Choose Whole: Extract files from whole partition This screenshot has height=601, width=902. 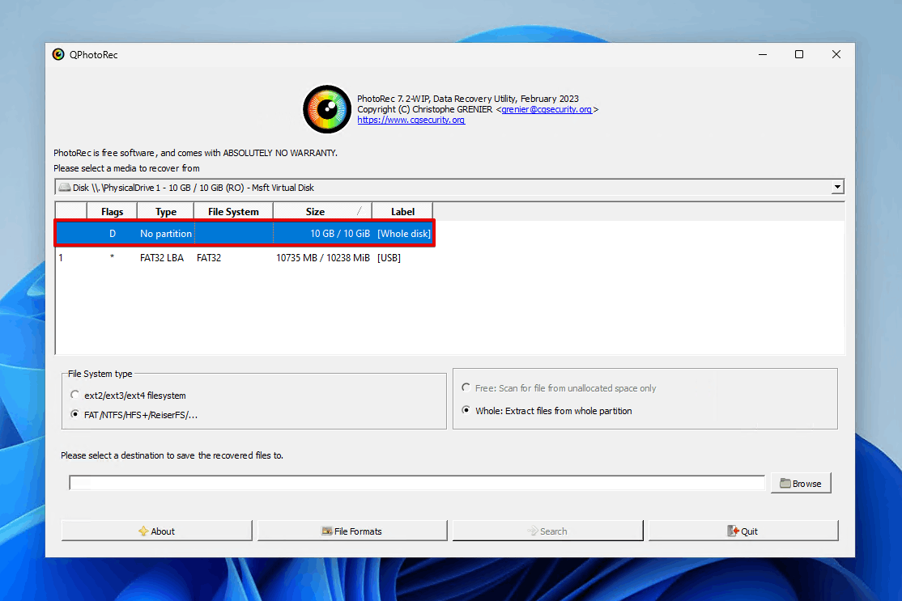[x=466, y=411]
